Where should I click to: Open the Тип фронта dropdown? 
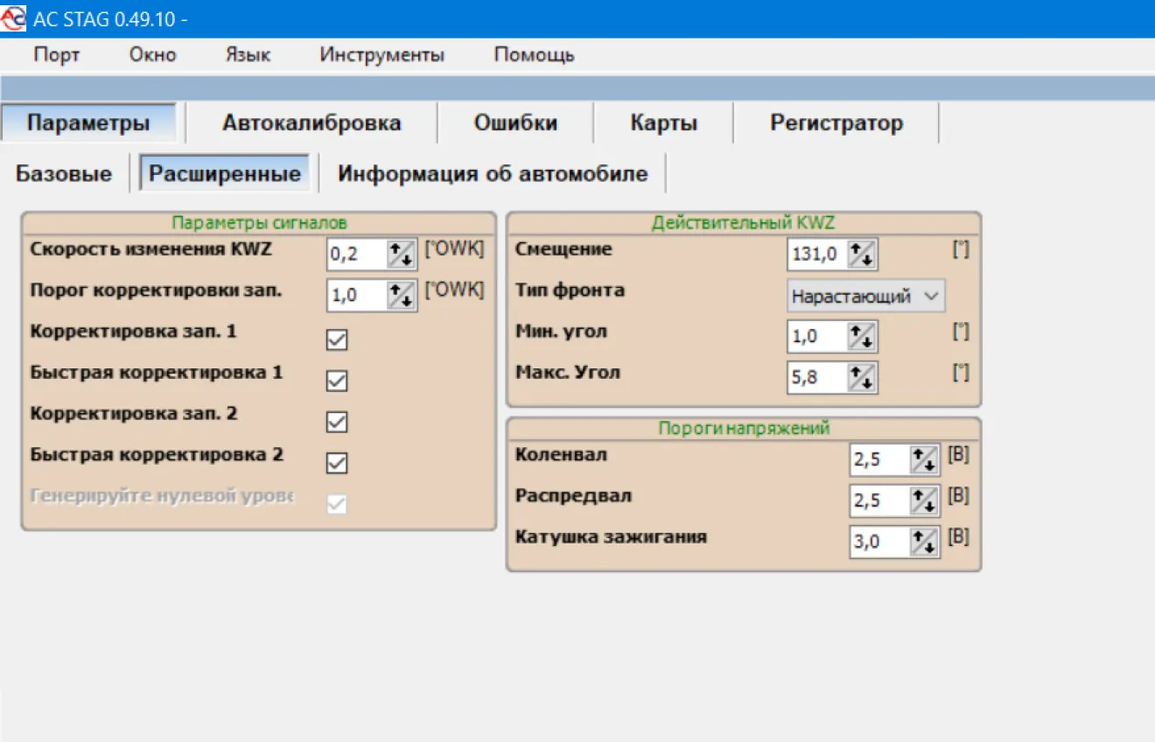click(x=866, y=296)
